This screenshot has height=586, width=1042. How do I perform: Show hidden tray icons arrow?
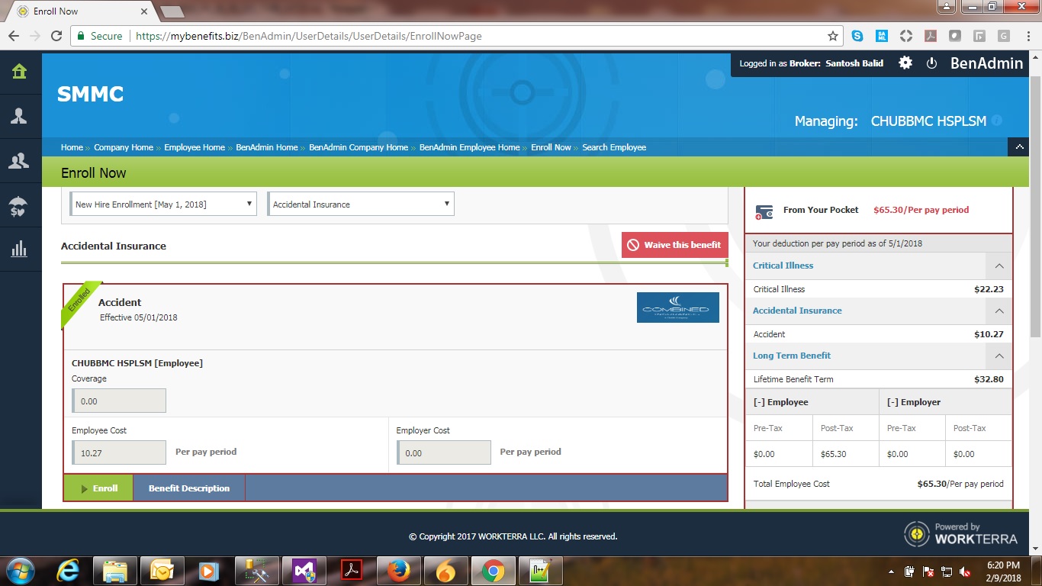[x=892, y=572]
